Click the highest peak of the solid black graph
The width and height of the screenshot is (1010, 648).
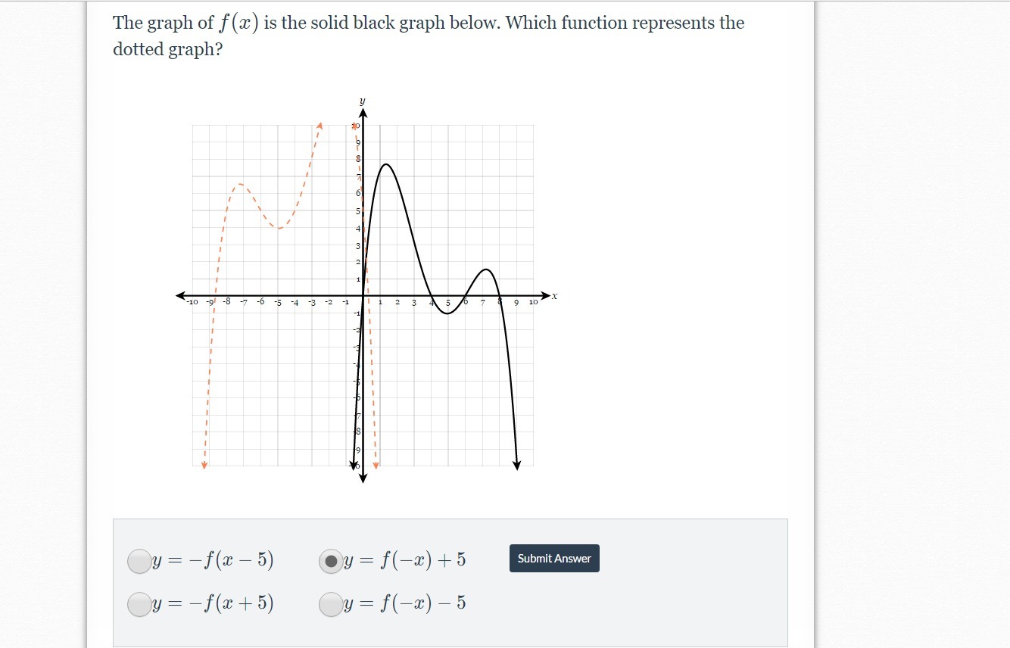click(385, 164)
